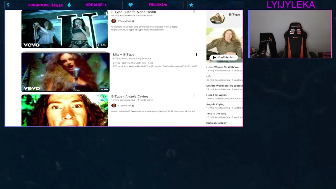Screen dimensions: 336x189
Task: Open the E-Type Life ft. Nana Hedin video thumbnail
Action: pyautogui.click(x=65, y=29)
